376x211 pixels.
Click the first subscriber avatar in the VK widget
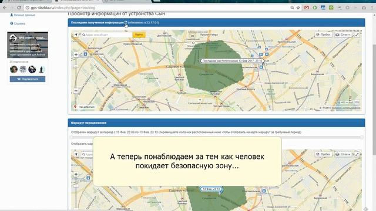[x=14, y=69]
